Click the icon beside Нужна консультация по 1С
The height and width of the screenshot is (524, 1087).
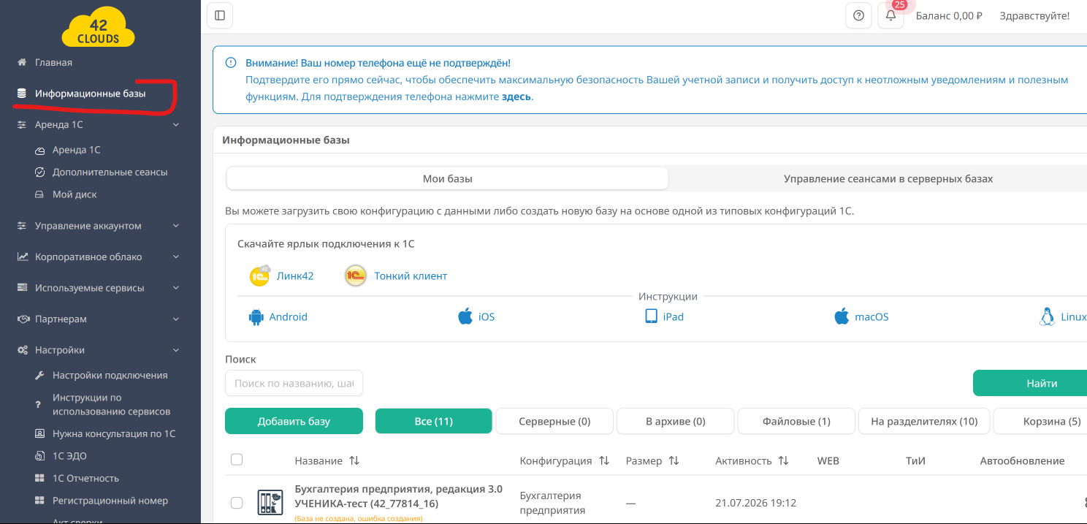coord(39,433)
